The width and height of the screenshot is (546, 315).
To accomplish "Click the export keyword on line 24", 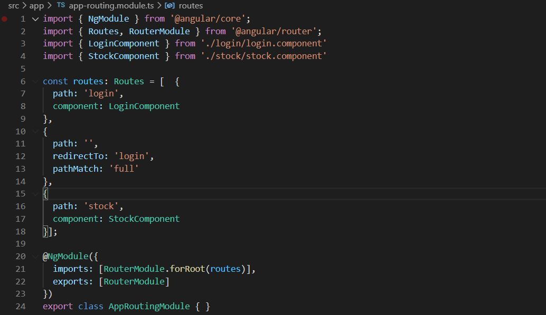I will [x=58, y=307].
